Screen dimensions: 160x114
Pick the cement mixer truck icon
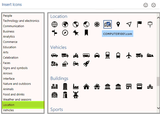coord(54,64)
